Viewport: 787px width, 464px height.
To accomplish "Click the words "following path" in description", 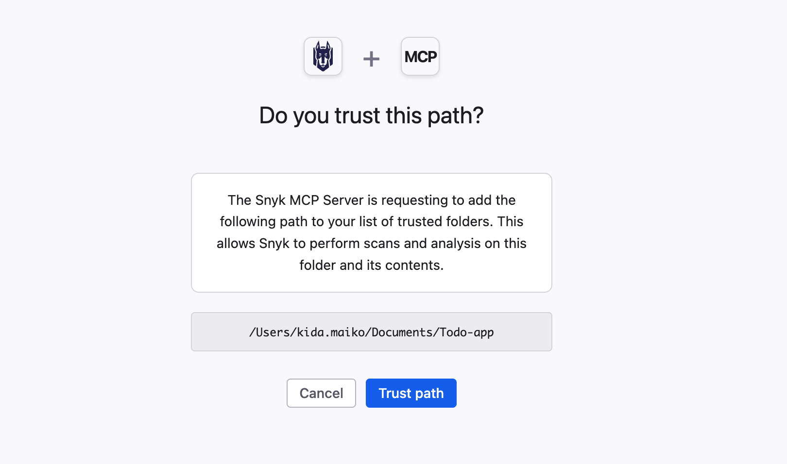I will click(263, 222).
